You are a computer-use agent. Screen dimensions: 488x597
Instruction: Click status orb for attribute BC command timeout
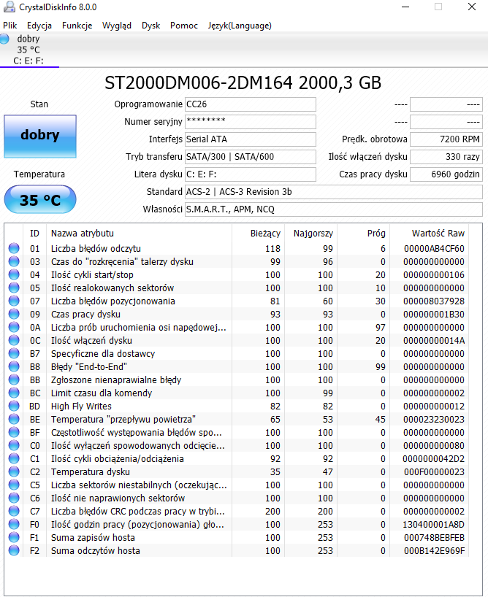[x=14, y=393]
